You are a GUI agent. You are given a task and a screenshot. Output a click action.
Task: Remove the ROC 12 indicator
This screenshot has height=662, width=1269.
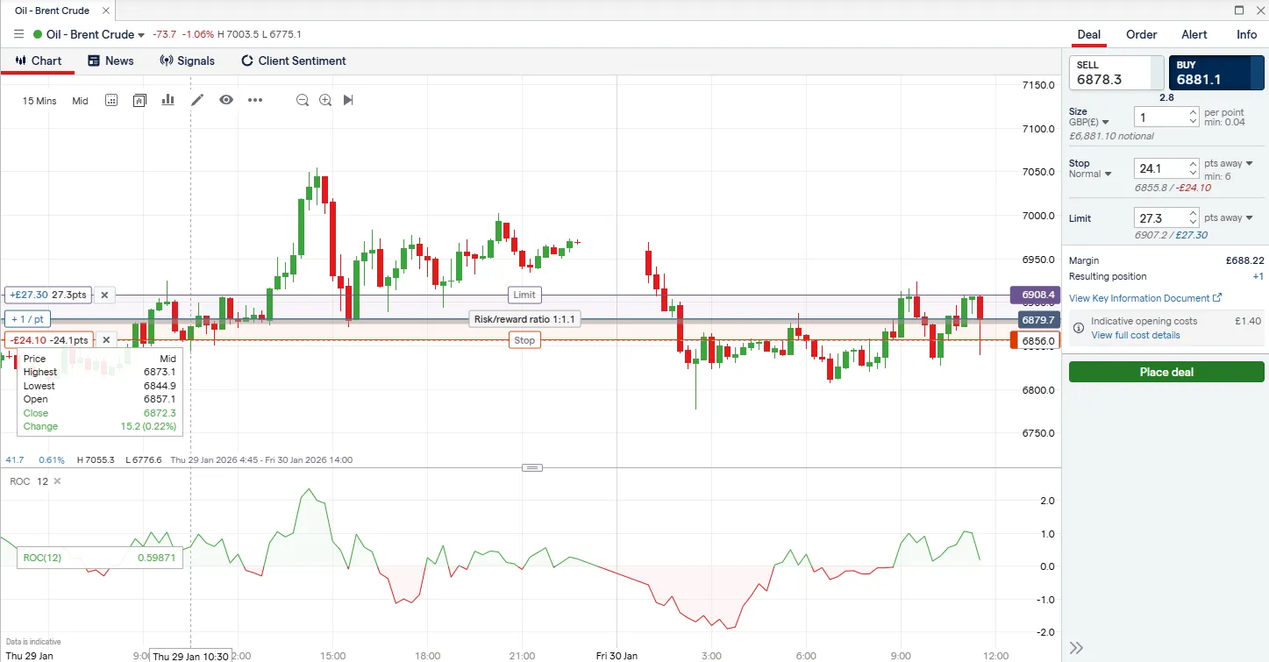(56, 480)
